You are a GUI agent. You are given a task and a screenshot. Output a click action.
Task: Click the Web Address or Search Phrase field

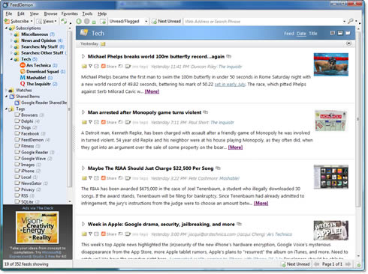pos(264,22)
